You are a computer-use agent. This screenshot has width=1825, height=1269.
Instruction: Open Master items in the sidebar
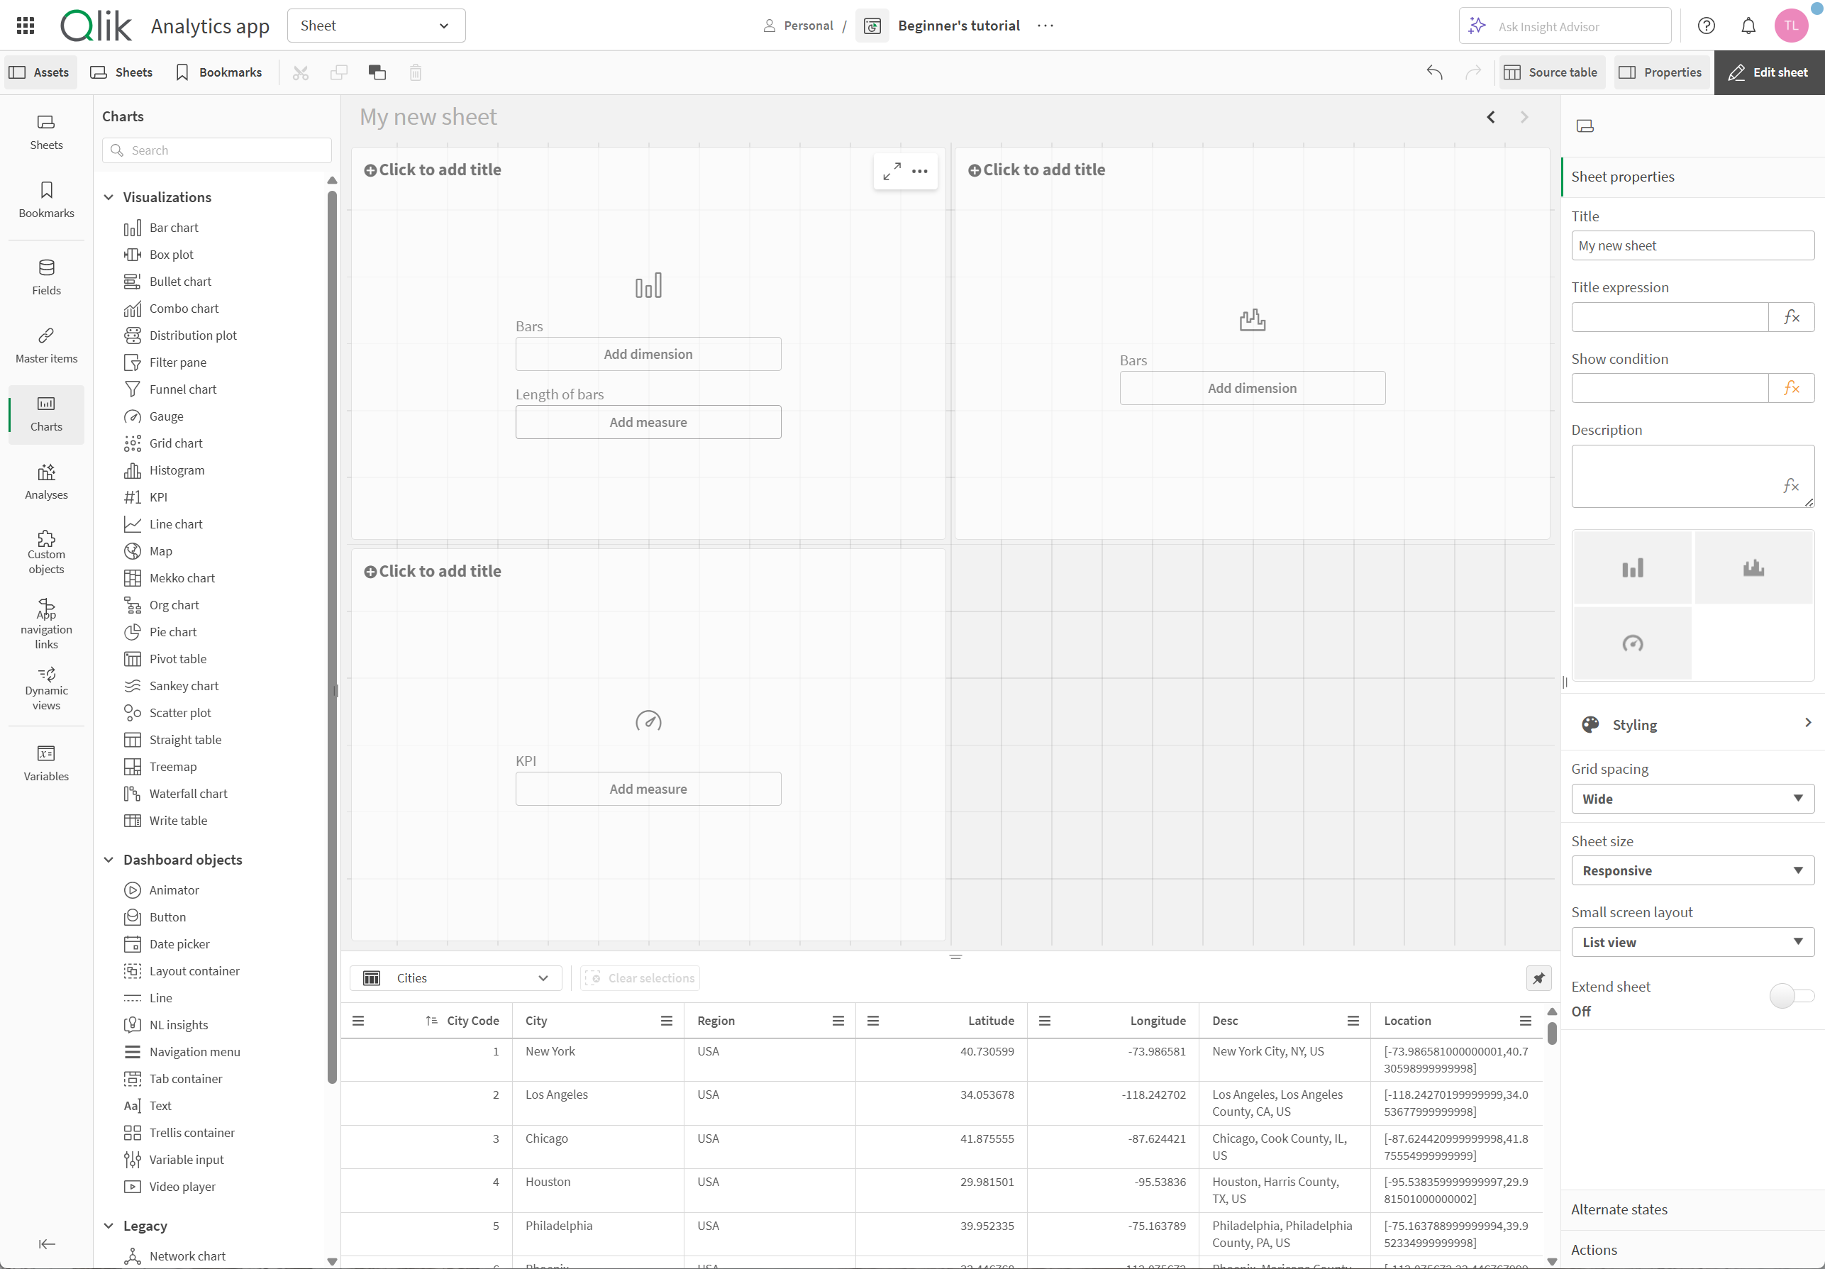pyautogui.click(x=45, y=344)
